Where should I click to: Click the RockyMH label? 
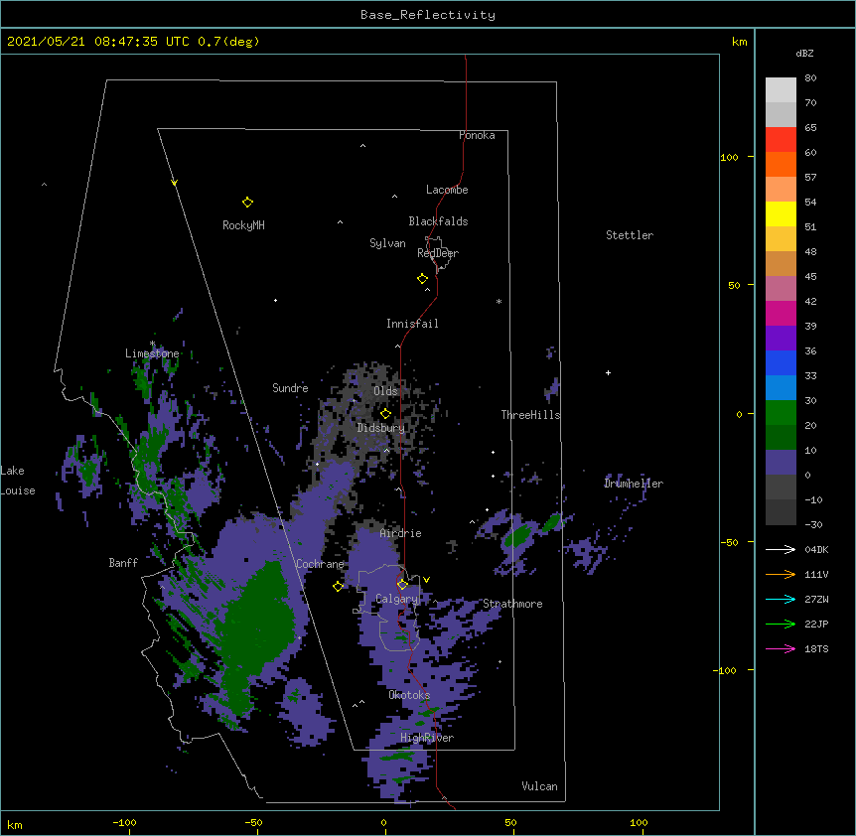(x=243, y=225)
